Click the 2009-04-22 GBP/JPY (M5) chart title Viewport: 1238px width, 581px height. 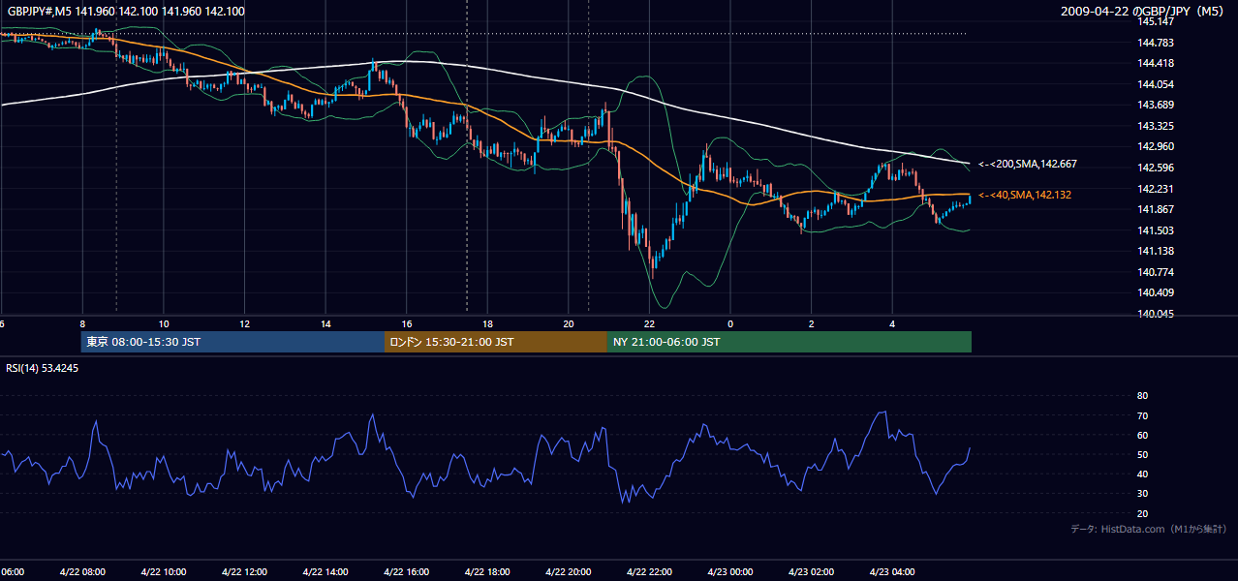pyautogui.click(x=1144, y=11)
